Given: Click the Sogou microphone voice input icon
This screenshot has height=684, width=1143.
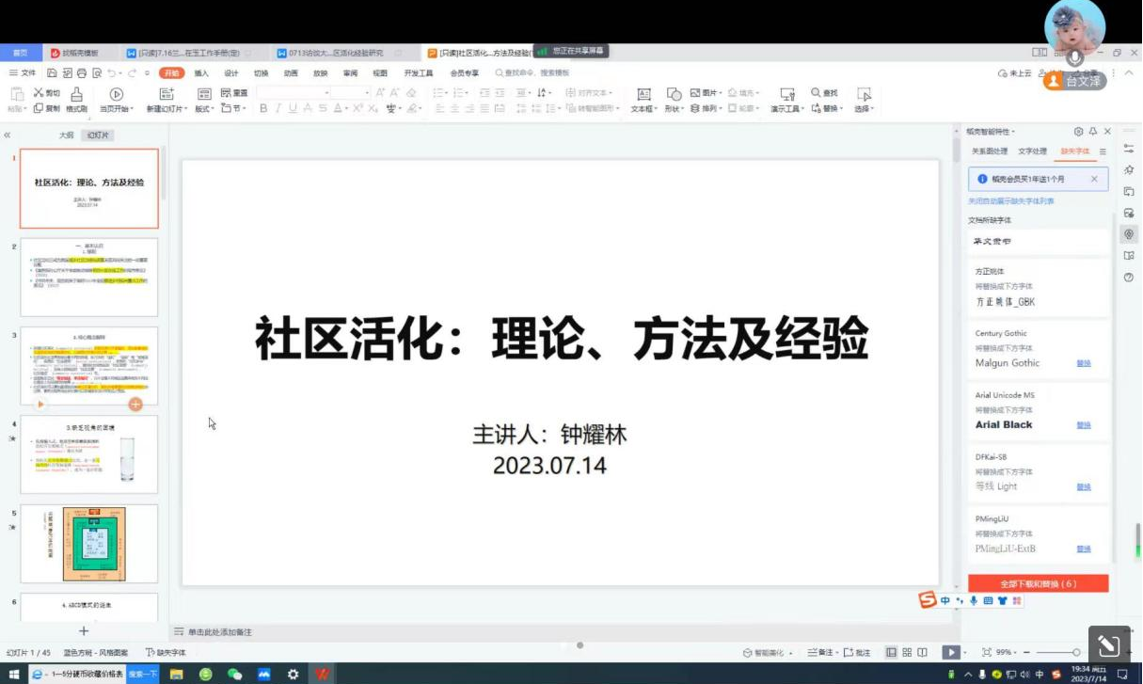Looking at the screenshot, I should [x=973, y=600].
